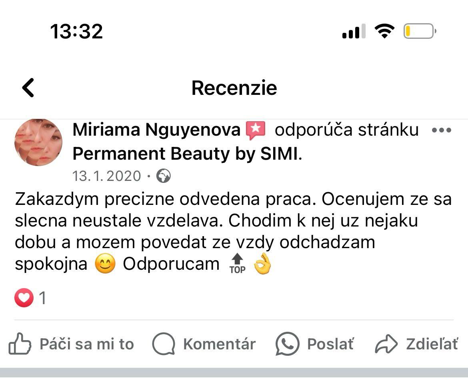
Task: Tap the thumbs-up like icon
Action: [x=20, y=344]
